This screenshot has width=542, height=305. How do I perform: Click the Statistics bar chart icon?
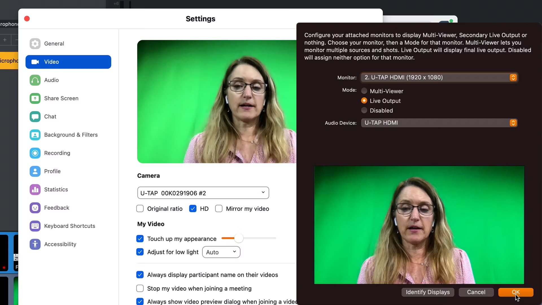tap(35, 189)
